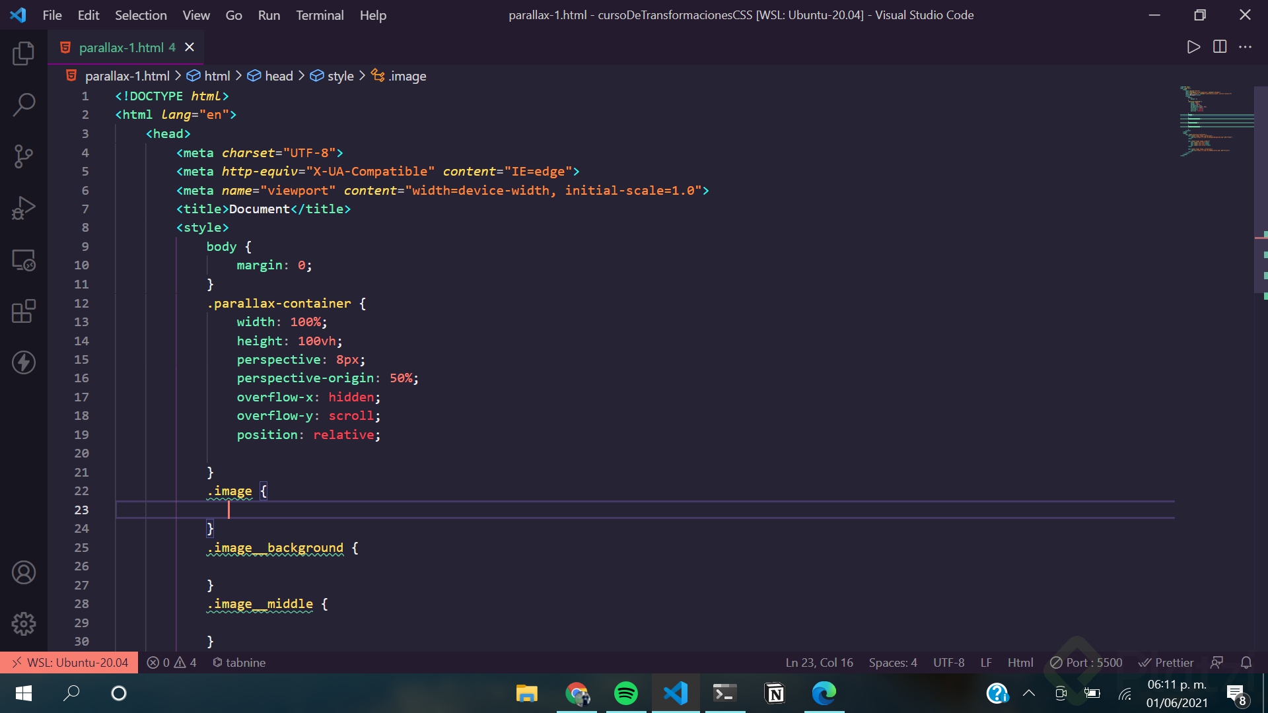The image size is (1268, 713).
Task: Open Source Control view
Action: coord(24,156)
